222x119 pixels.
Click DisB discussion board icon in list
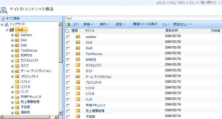point(78,48)
